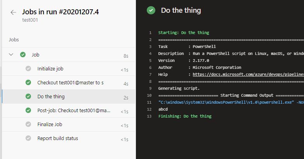Screen dimensions: 304x159
Task: Select the Finalize Job step
Action: coord(50,125)
